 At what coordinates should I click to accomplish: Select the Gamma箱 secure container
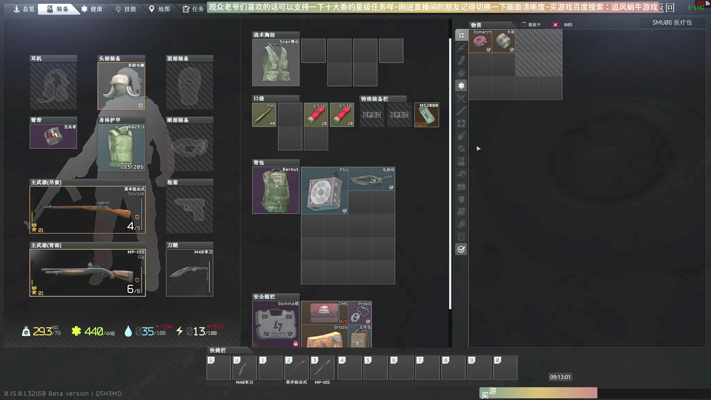coord(276,324)
